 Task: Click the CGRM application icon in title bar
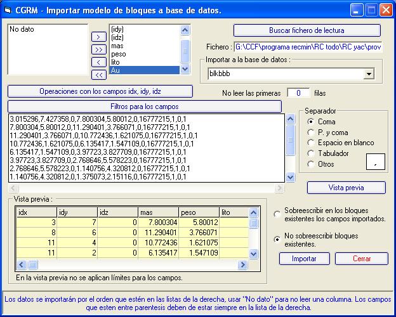[8, 10]
